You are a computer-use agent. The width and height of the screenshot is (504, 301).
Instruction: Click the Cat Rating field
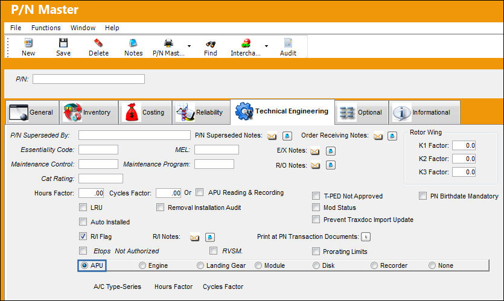[x=101, y=179]
